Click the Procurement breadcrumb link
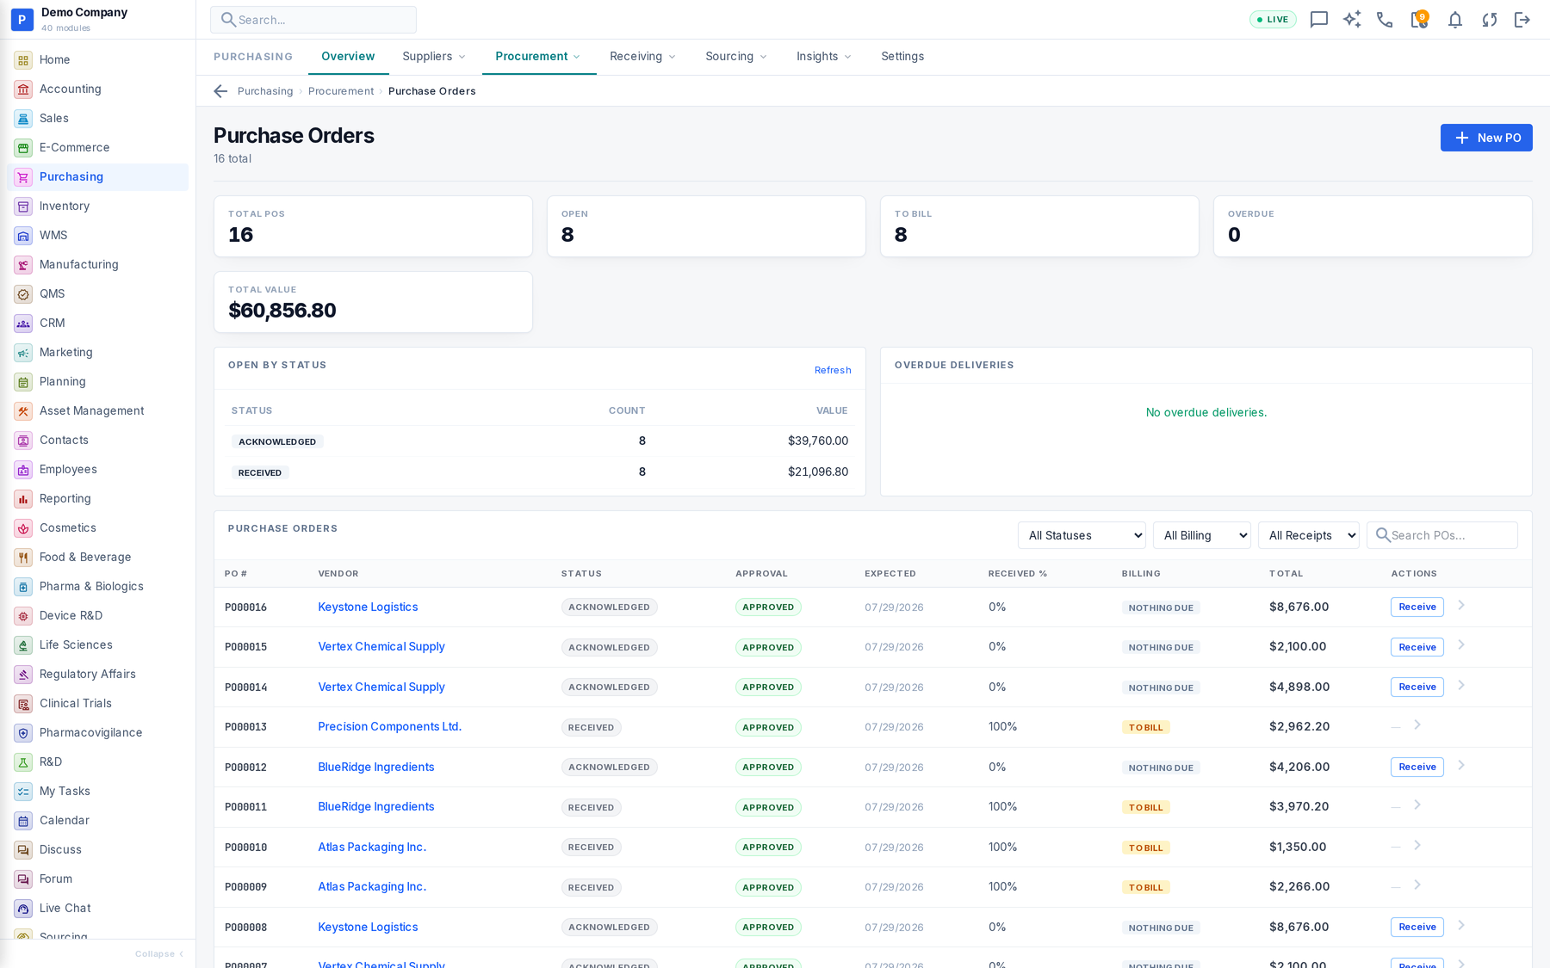Image resolution: width=1550 pixels, height=968 pixels. click(x=341, y=91)
